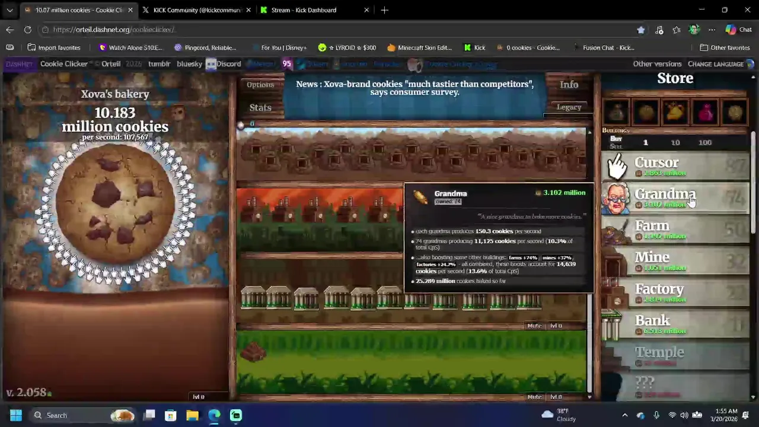The width and height of the screenshot is (759, 427).
Task: Open Windows Start menu
Action: (x=16, y=415)
